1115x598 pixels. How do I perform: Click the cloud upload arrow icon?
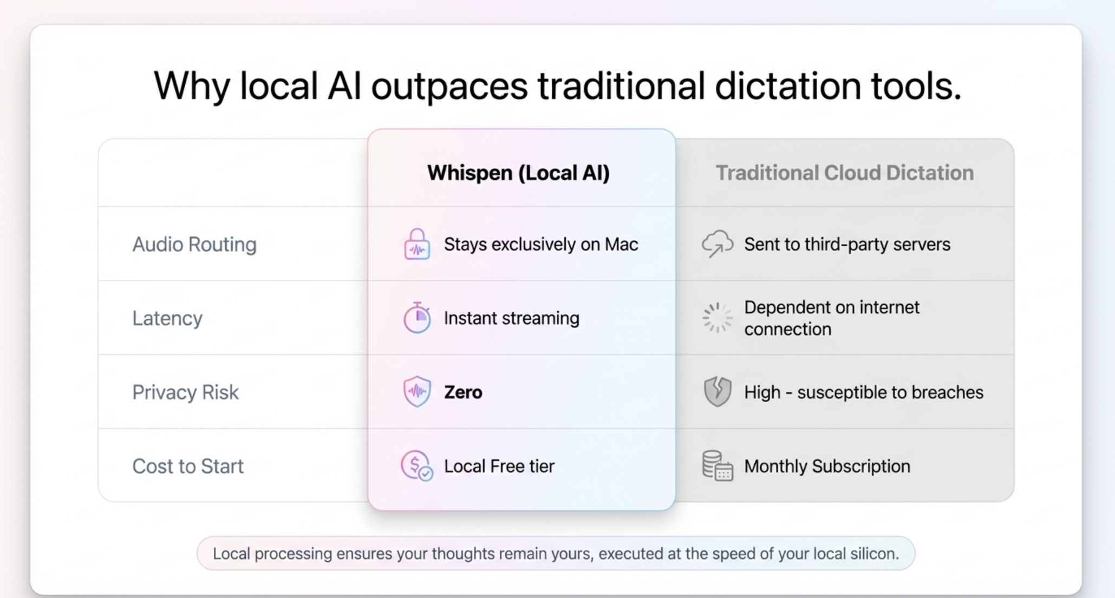718,244
